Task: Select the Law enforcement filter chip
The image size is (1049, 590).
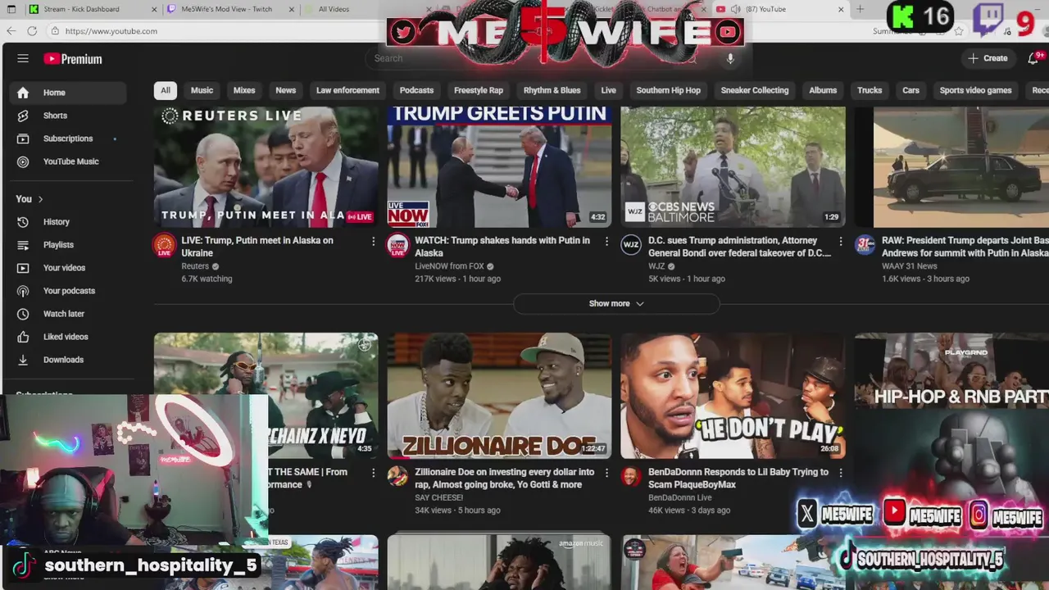Action: pos(347,90)
